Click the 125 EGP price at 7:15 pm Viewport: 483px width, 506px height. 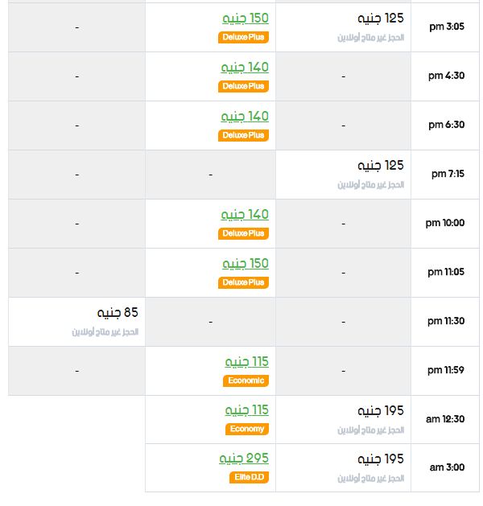(x=381, y=166)
